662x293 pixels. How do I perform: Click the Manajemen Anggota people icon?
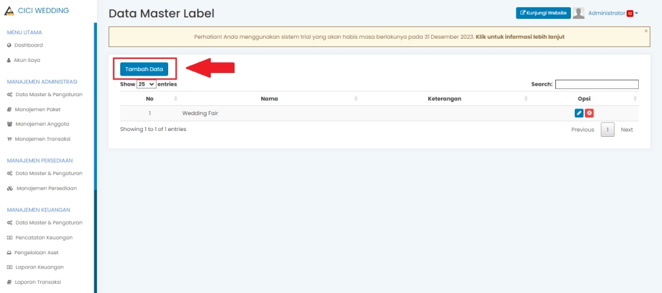point(9,124)
